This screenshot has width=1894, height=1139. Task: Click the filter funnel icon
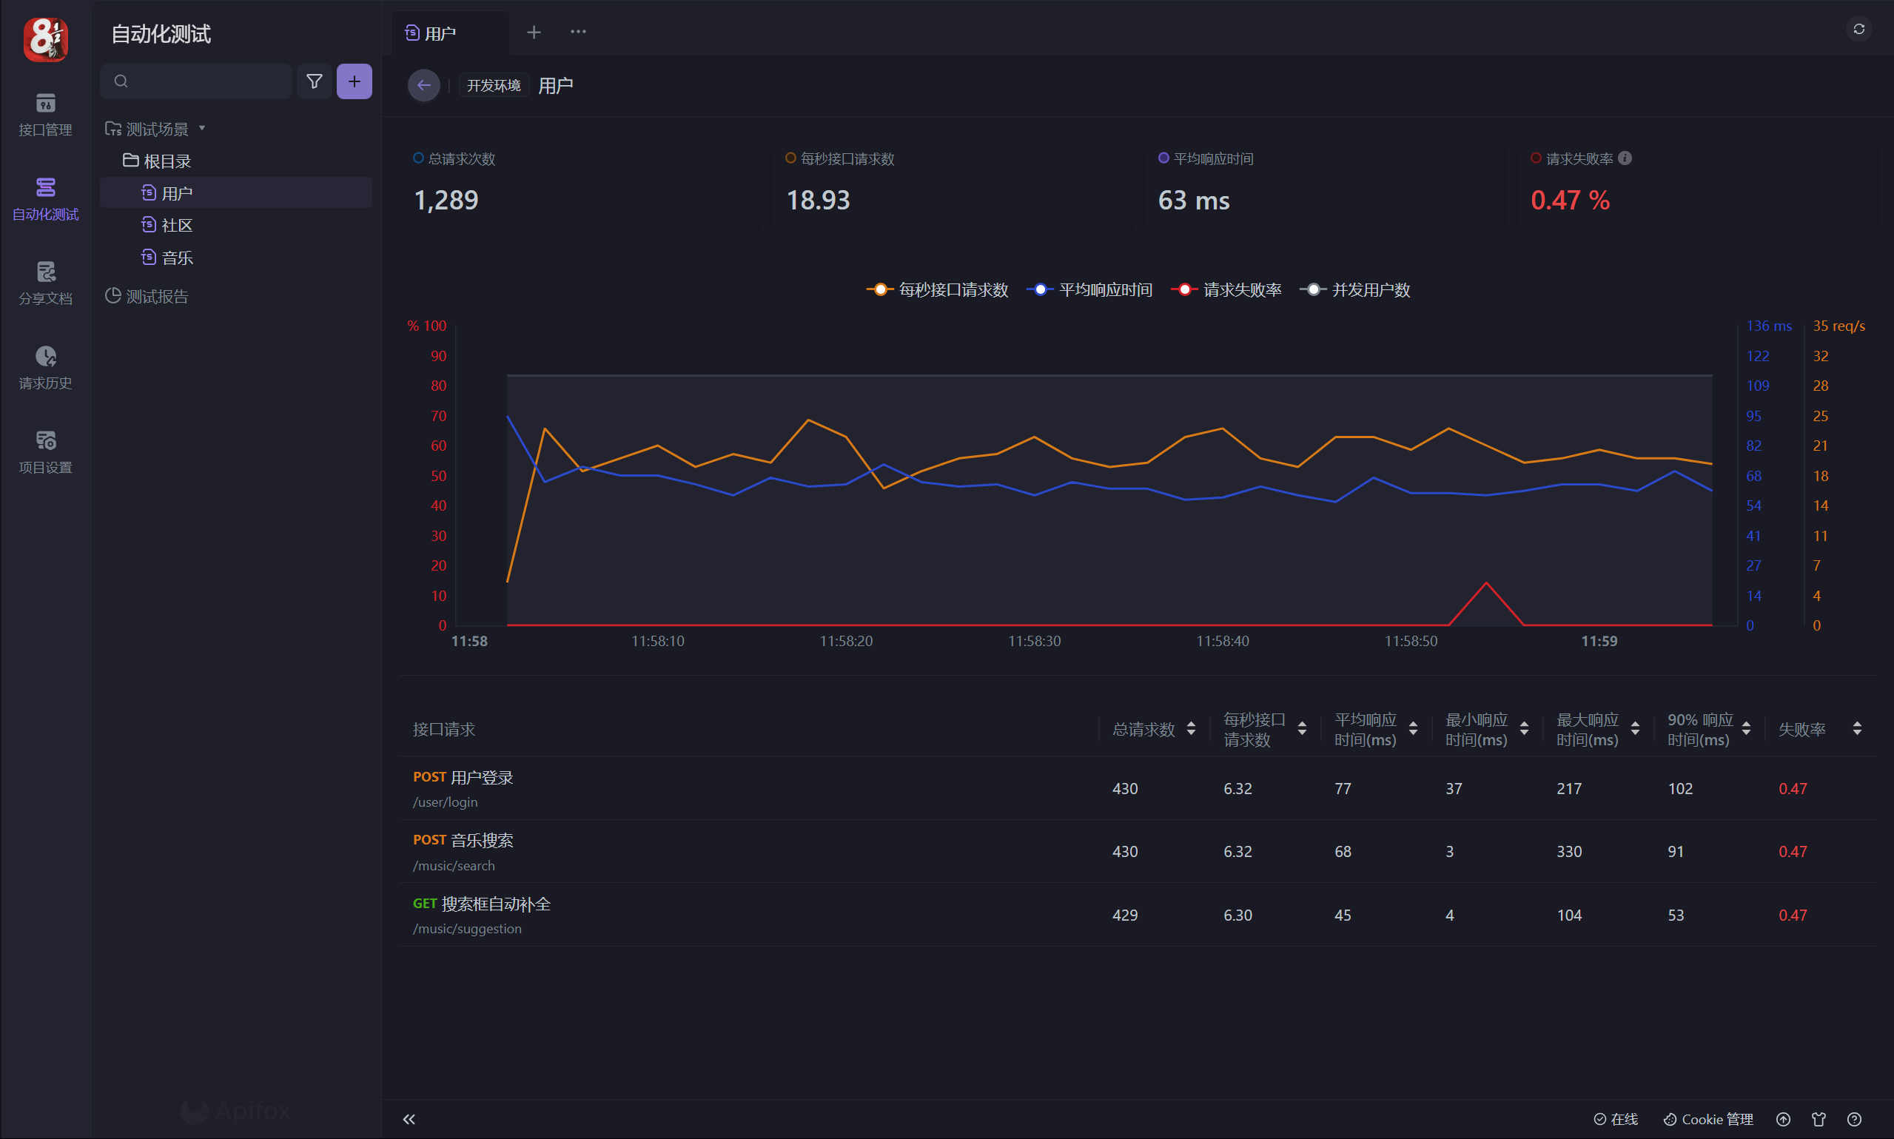(x=314, y=81)
